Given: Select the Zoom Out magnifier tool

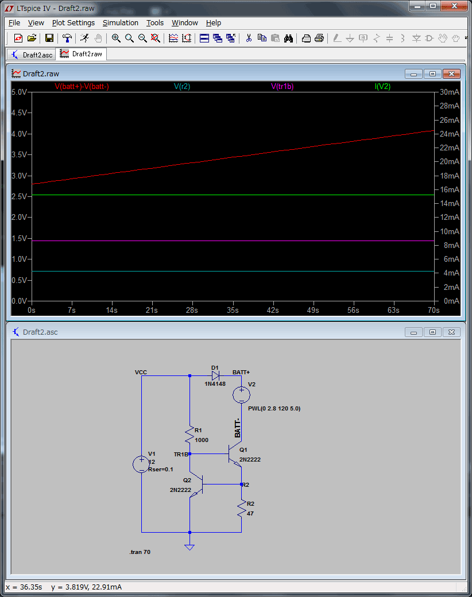Looking at the screenshot, I should pyautogui.click(x=142, y=38).
